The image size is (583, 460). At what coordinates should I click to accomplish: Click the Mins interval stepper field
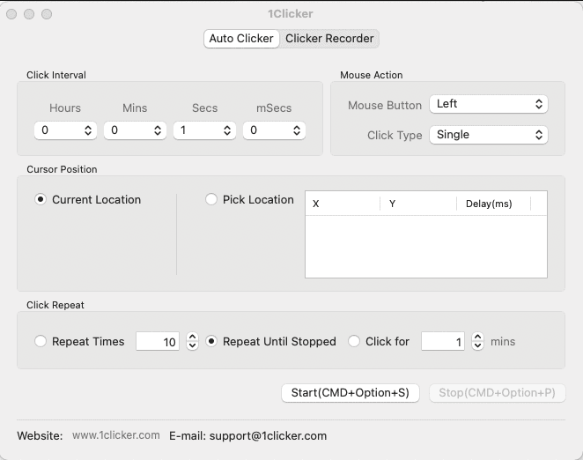(x=135, y=130)
